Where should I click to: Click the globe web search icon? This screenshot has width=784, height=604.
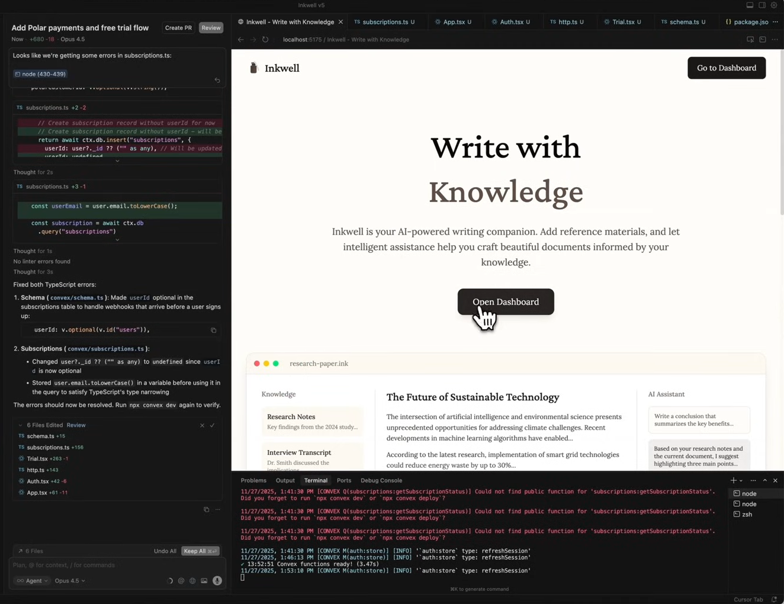[192, 581]
